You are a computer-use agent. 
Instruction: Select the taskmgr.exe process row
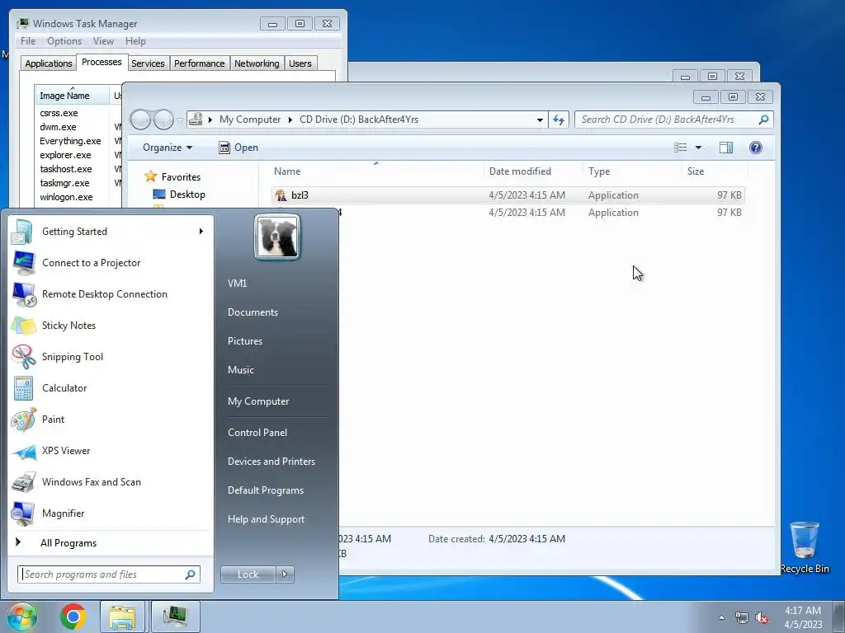pyautogui.click(x=79, y=183)
